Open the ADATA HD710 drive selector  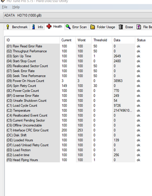(77, 16)
